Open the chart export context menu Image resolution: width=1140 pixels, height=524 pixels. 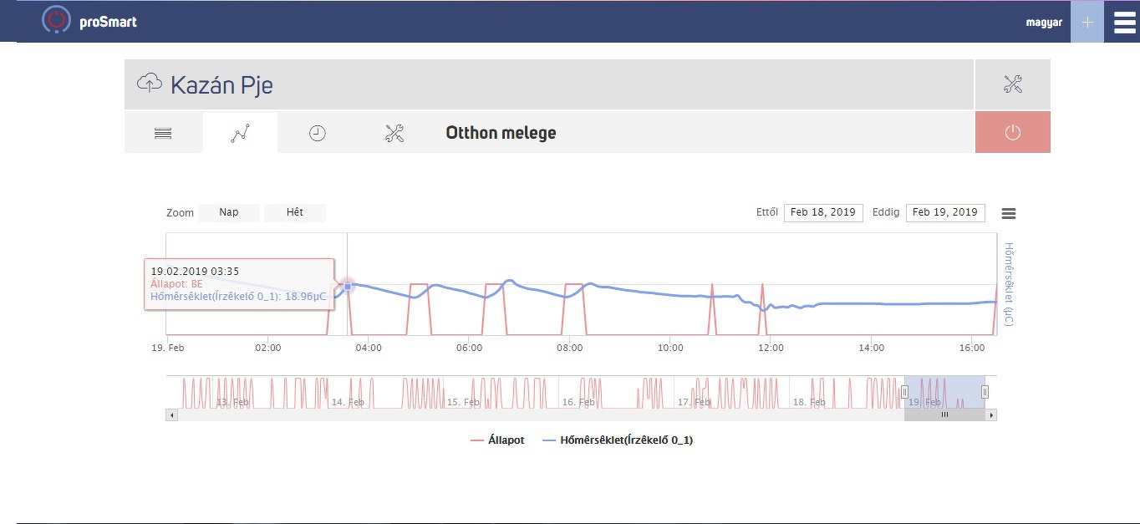click(1009, 214)
